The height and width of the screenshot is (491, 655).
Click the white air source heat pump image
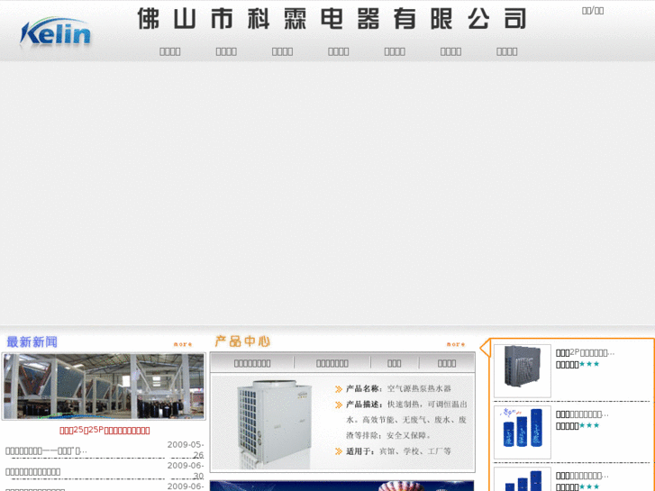pos(274,423)
